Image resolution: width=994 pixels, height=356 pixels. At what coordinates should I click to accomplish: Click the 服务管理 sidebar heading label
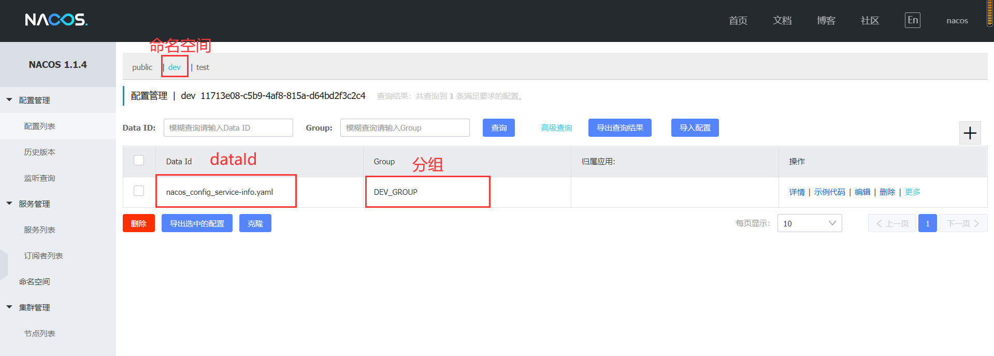(34, 204)
